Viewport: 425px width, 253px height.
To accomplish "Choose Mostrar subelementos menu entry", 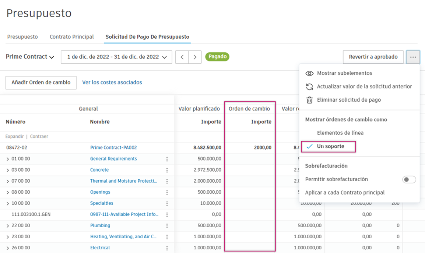I will (x=344, y=73).
